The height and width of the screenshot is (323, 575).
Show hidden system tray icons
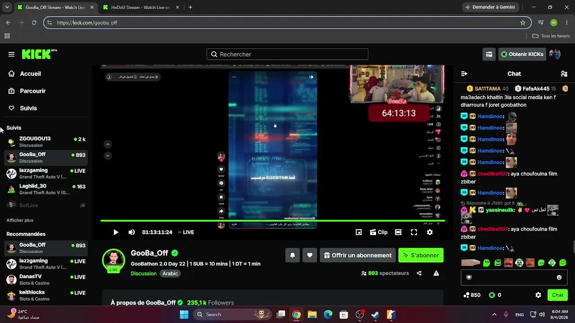pyautogui.click(x=494, y=314)
